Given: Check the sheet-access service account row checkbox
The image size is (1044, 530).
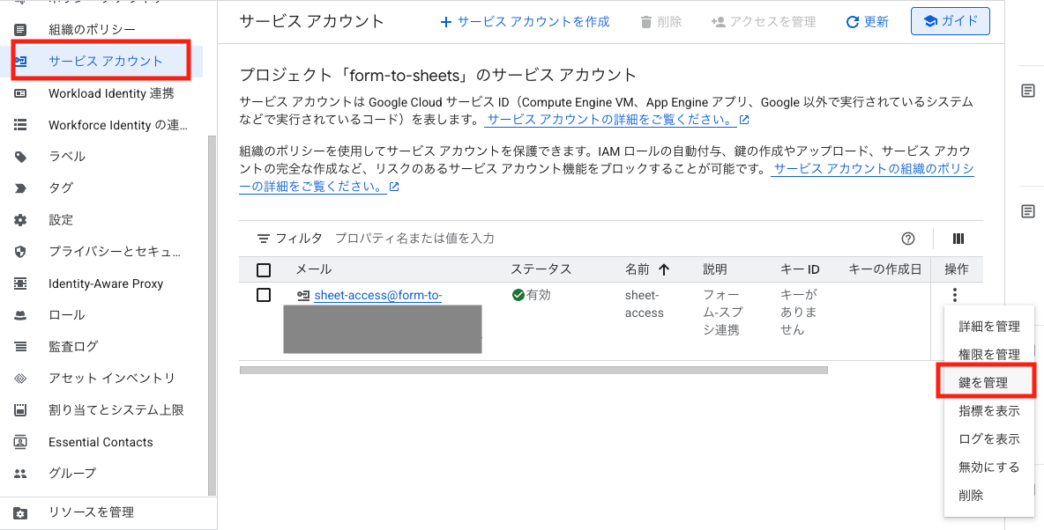Looking at the screenshot, I should (x=264, y=295).
